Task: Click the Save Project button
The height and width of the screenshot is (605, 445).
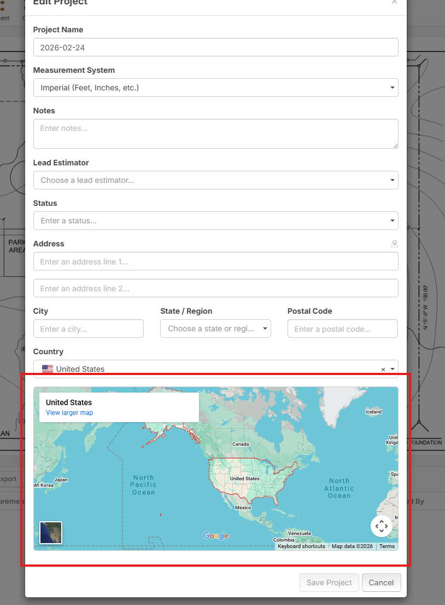Action: point(329,583)
